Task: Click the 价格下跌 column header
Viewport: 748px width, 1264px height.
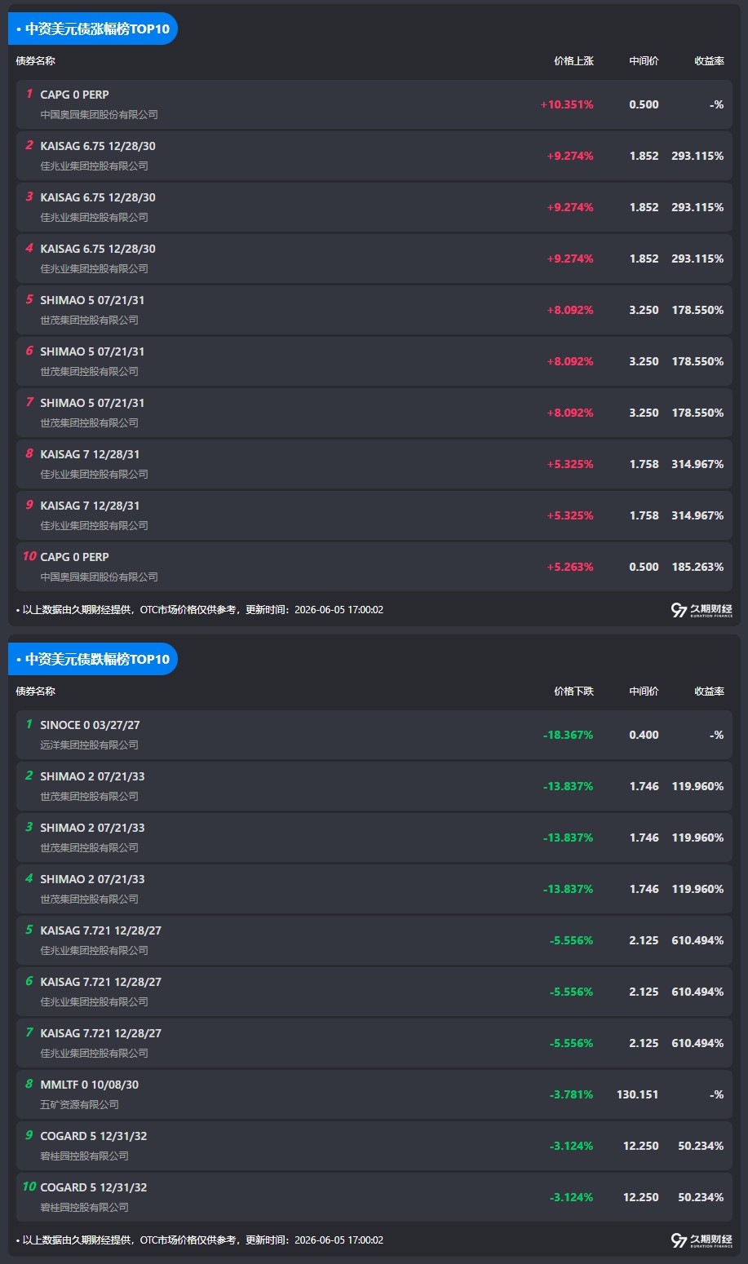Action: [x=573, y=692]
